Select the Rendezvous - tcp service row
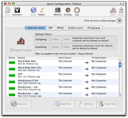The height and width of the screenshot is (118, 128). point(37,88)
